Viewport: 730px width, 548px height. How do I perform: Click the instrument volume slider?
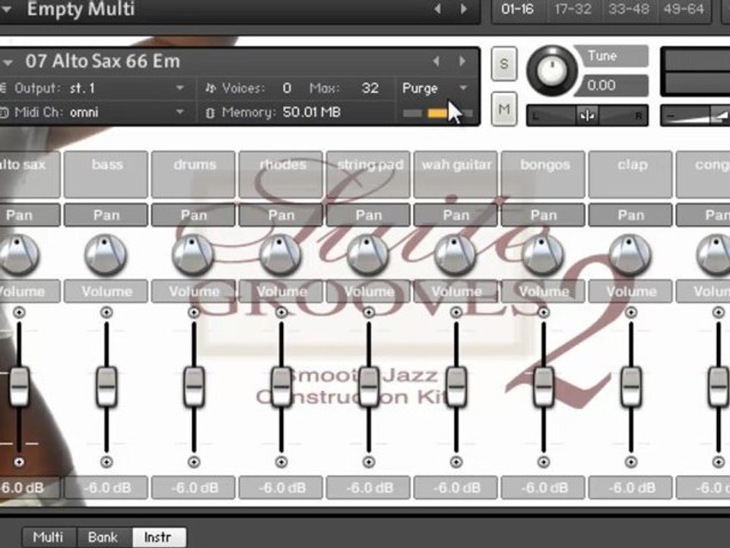pos(696,115)
